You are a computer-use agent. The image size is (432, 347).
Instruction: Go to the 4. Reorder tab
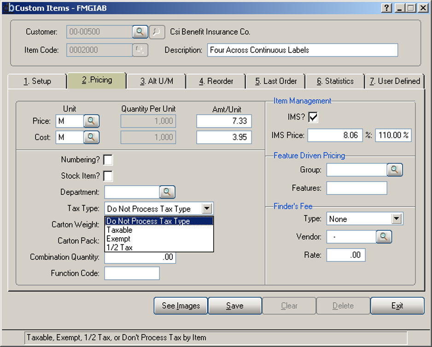216,81
